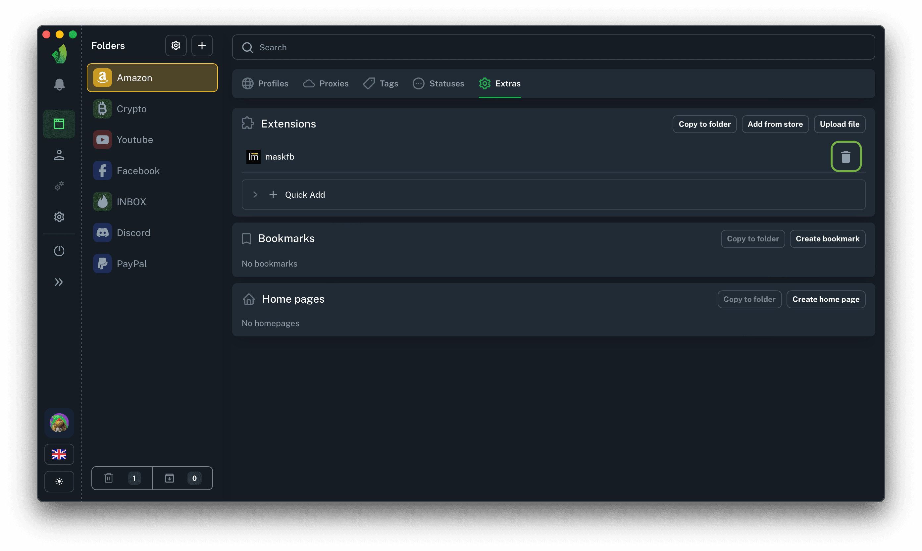The height and width of the screenshot is (551, 922).
Task: Click the power icon in sidebar
Action: click(59, 251)
